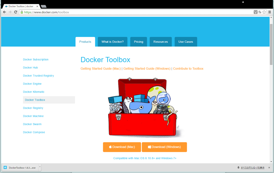Bookmark the page with the star icon

tap(264, 12)
